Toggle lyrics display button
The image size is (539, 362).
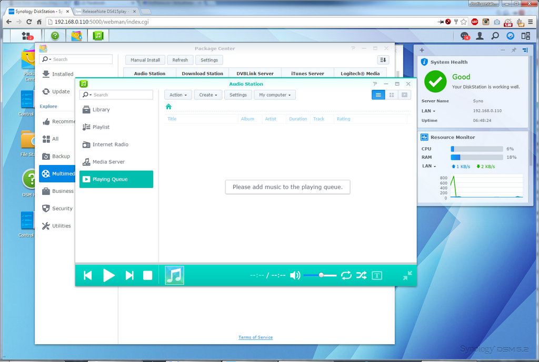[377, 275]
